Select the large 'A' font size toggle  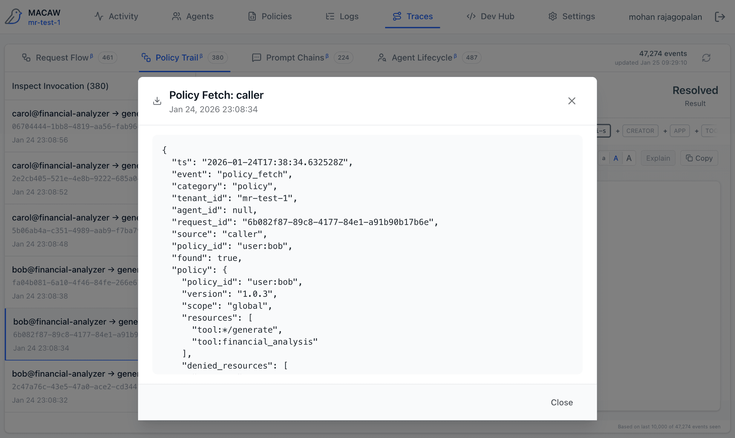629,158
